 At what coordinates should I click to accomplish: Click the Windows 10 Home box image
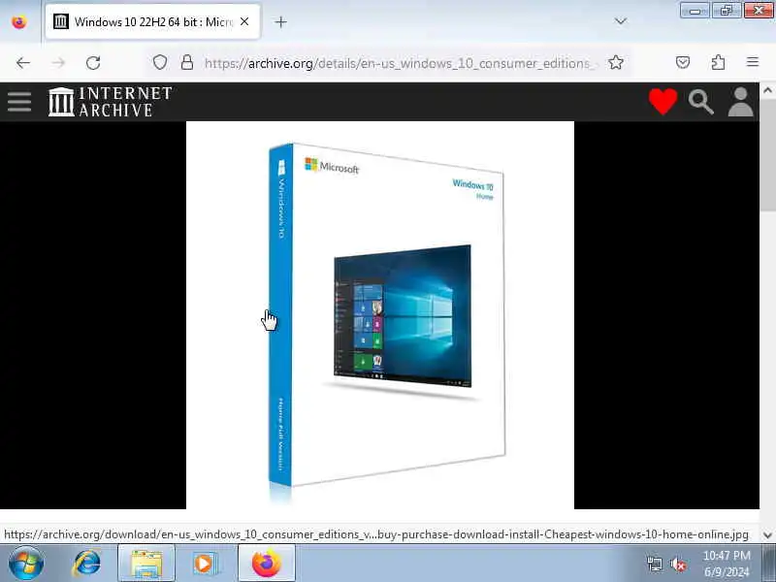click(380, 314)
